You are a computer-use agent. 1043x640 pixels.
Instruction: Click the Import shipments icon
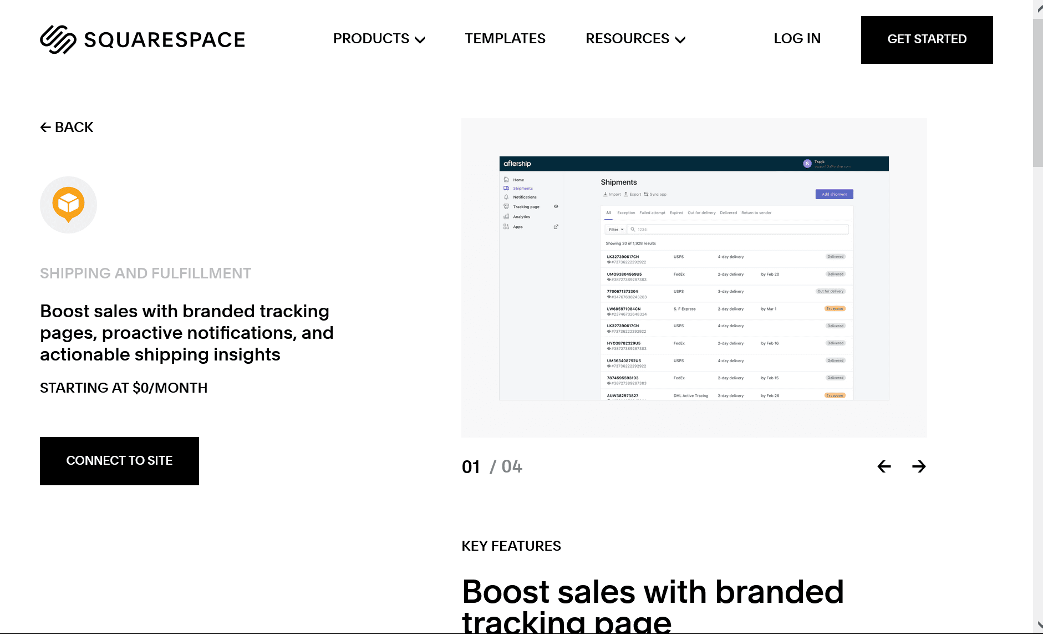pyautogui.click(x=606, y=194)
